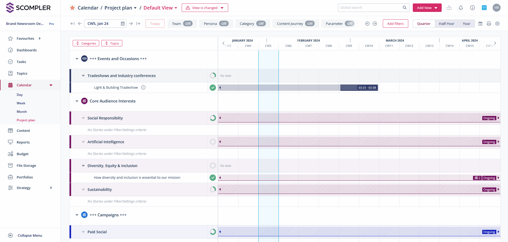This screenshot has width=508, height=242.
Task: Toggle the Team filter switch
Action: 188,24
